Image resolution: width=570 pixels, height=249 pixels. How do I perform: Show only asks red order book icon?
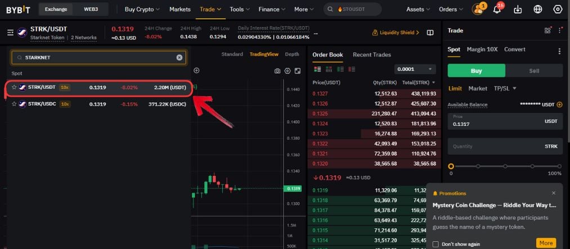tap(352, 69)
